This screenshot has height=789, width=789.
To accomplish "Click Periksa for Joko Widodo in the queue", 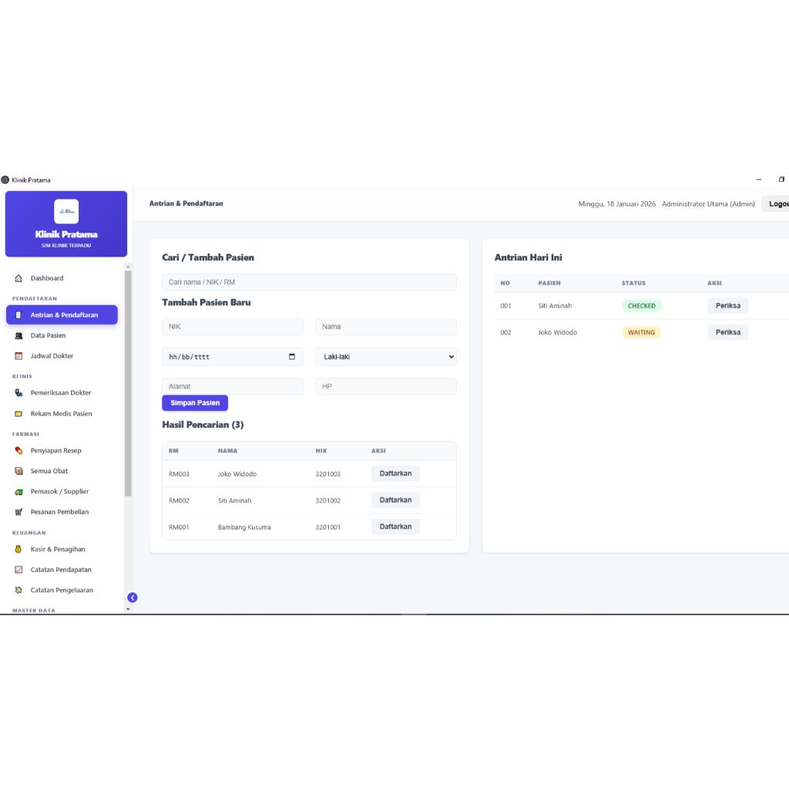I will point(728,333).
